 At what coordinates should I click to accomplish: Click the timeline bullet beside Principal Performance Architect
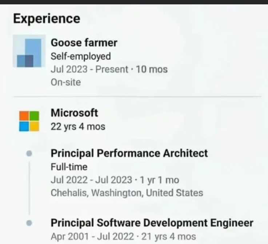(x=29, y=153)
